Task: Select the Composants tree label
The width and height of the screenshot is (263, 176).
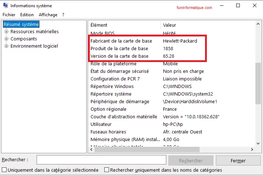Action: coord(24,39)
